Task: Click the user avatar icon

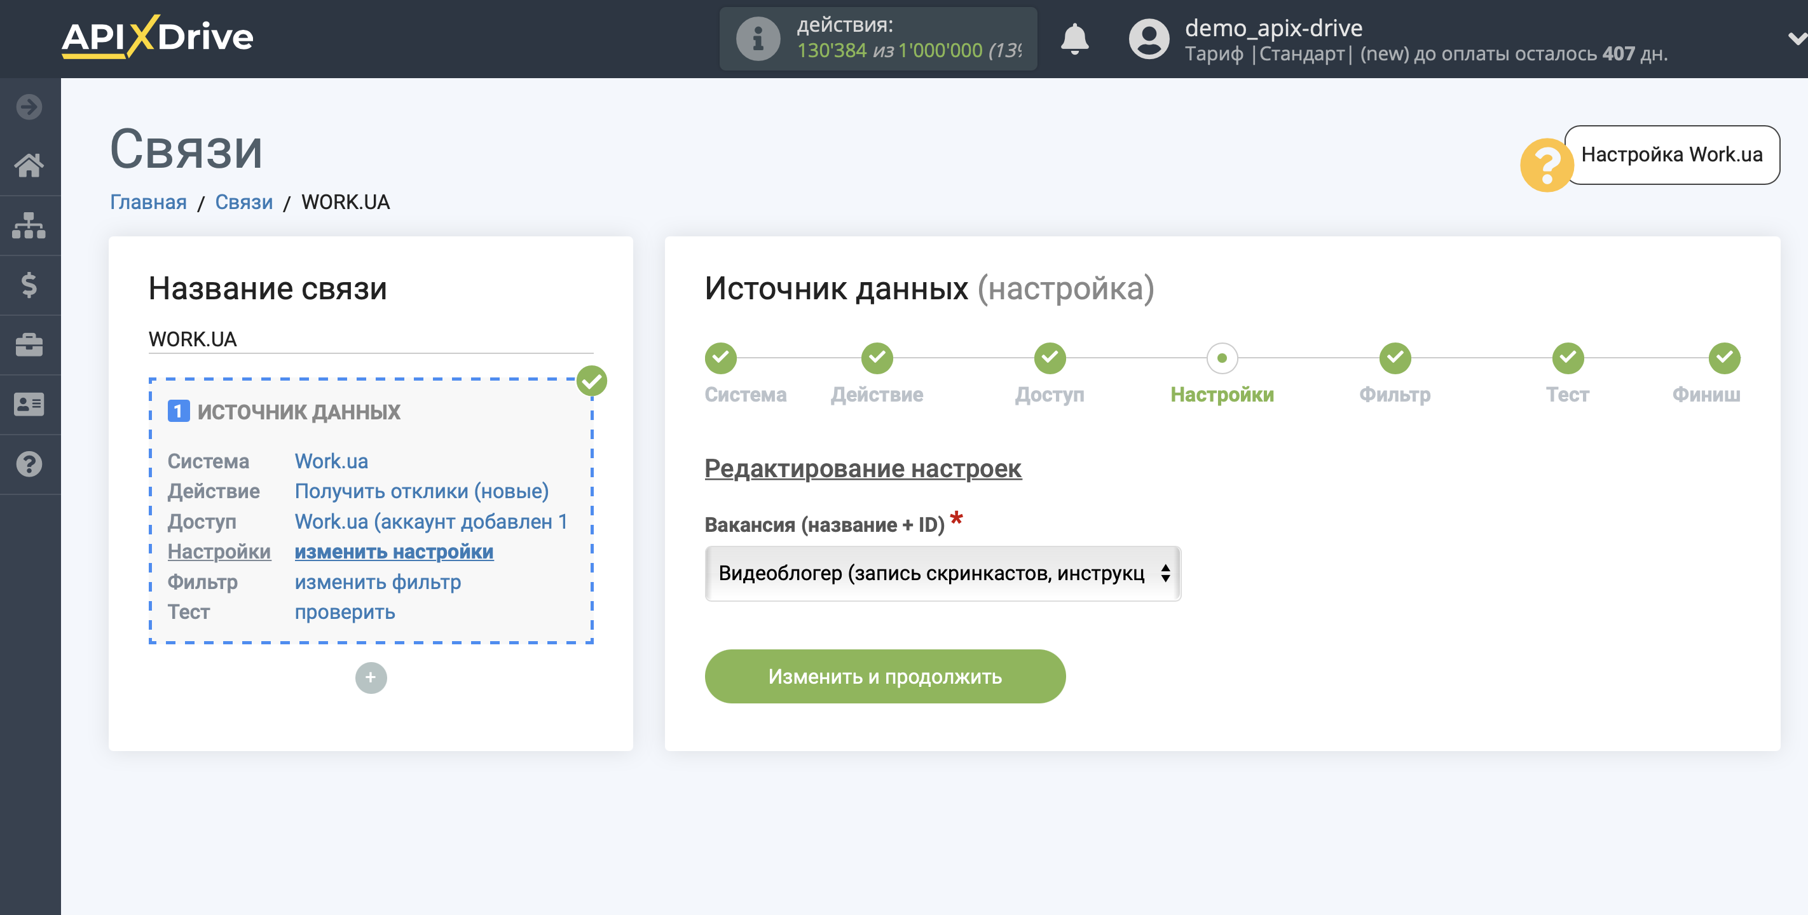Action: [x=1148, y=39]
